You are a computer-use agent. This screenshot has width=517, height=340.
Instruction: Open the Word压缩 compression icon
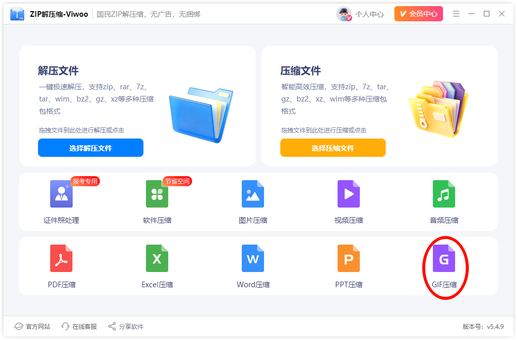[x=253, y=258]
